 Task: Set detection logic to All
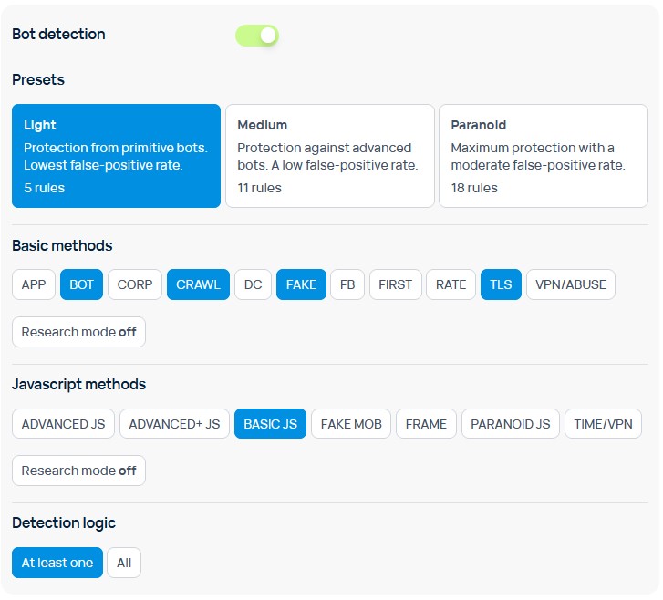tap(124, 563)
